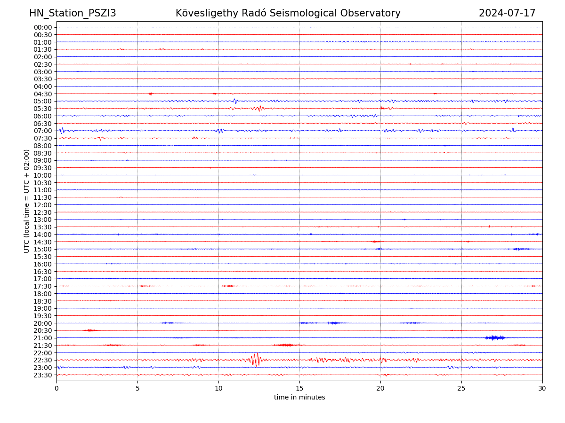Click the Kövesligethy Radó Seismological Observatory title

(x=288, y=13)
